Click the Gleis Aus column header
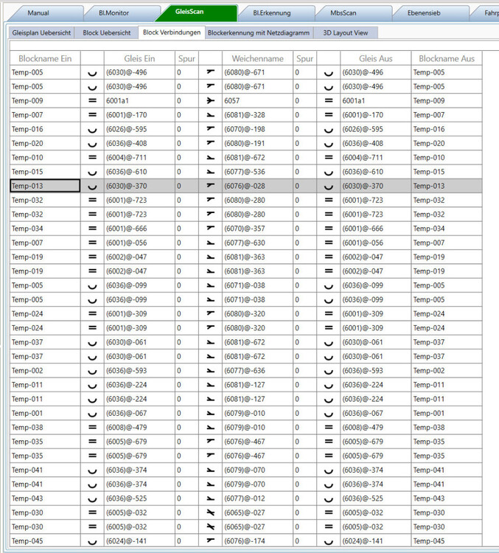Screen dimensions: 499x553 (x=376, y=58)
